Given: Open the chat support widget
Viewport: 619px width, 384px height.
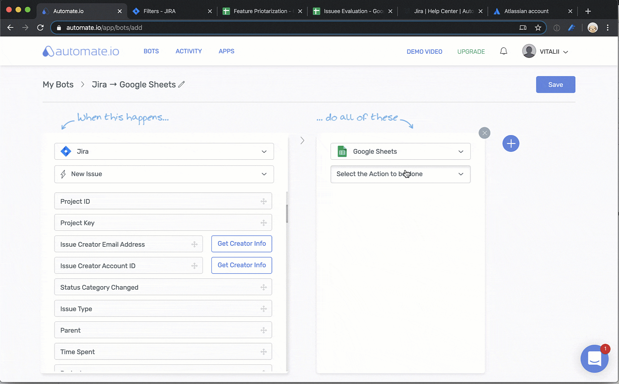Looking at the screenshot, I should click(x=594, y=358).
